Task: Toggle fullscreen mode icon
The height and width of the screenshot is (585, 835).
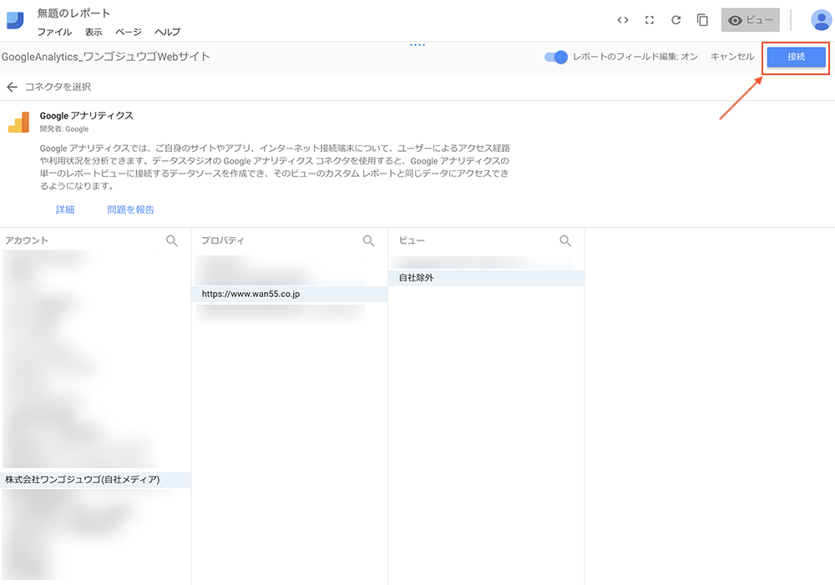Action: tap(649, 20)
